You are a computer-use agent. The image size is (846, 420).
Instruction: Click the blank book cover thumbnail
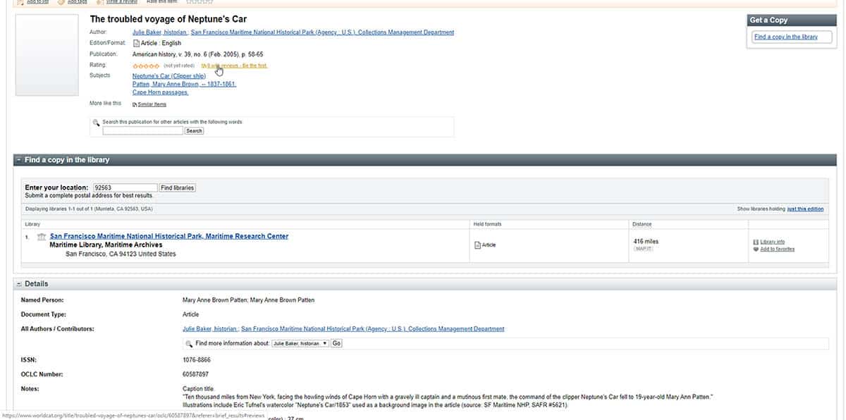(x=47, y=55)
